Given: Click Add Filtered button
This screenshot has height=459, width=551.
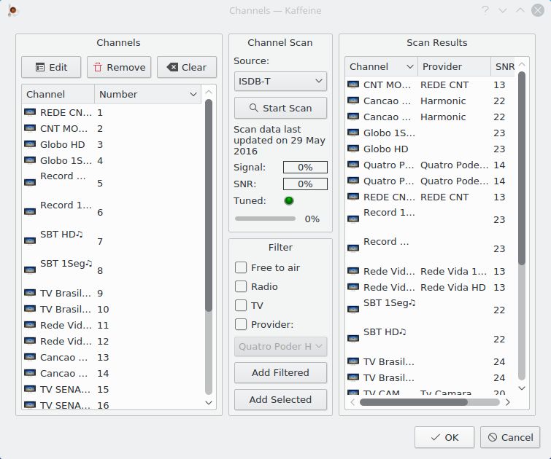Looking at the screenshot, I should (x=280, y=372).
